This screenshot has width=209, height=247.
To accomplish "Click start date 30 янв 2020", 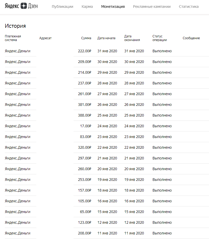I will click(107, 62).
